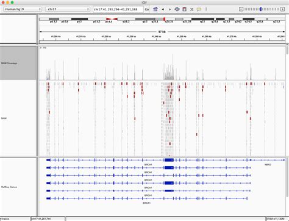Click the red marker on the chromosome ideogram
289x221 pixels.
coord(164,19)
